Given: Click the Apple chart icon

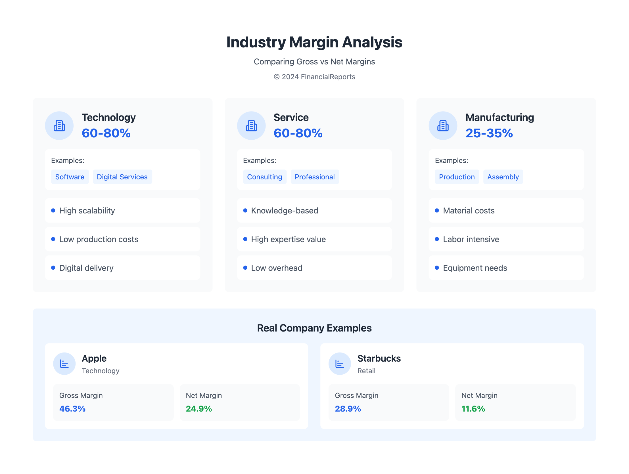Looking at the screenshot, I should point(64,364).
